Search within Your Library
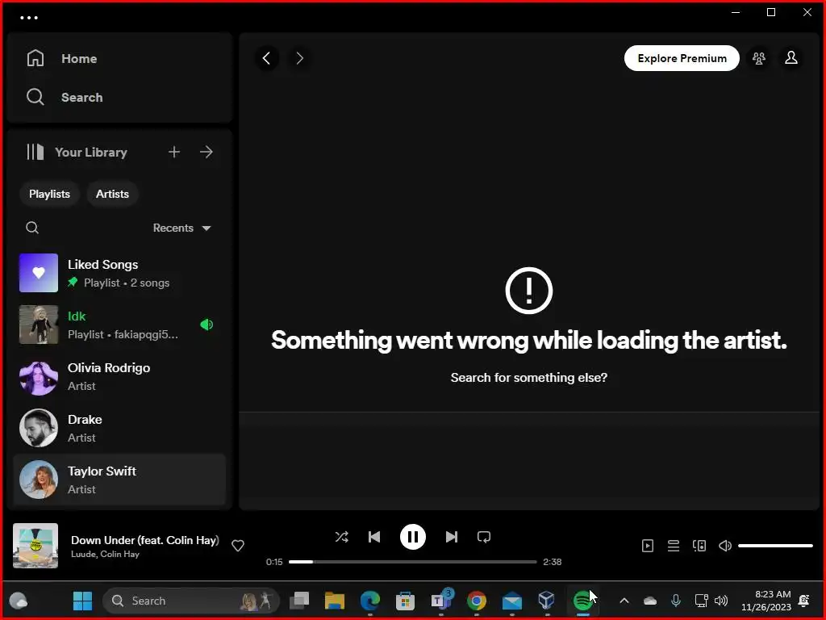Screen dimensions: 826x620 [32, 228]
